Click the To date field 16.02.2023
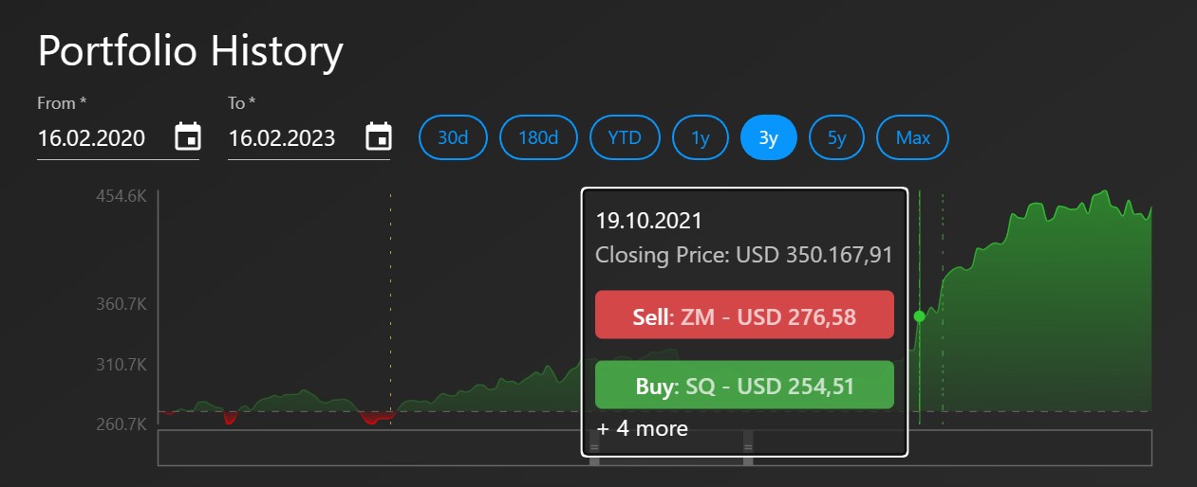 click(x=283, y=138)
